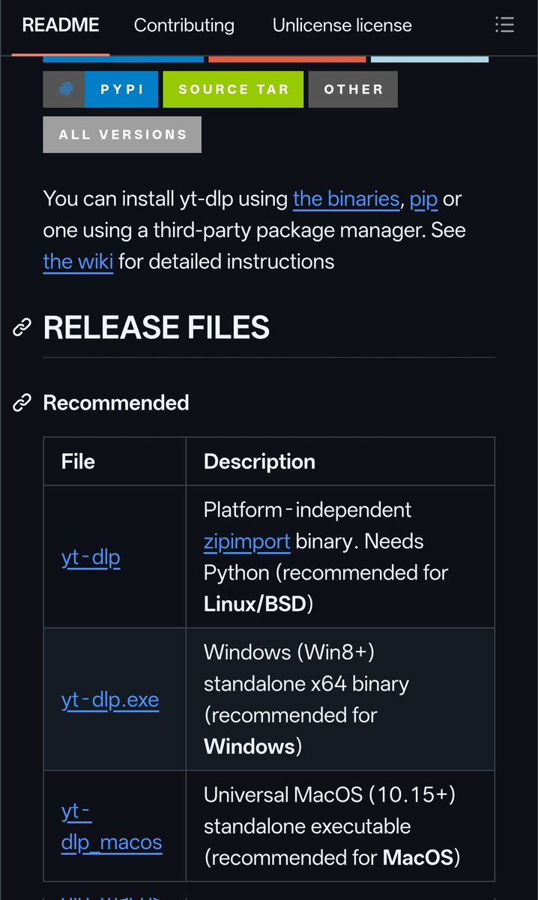Click the PYPI badge button

(x=100, y=89)
